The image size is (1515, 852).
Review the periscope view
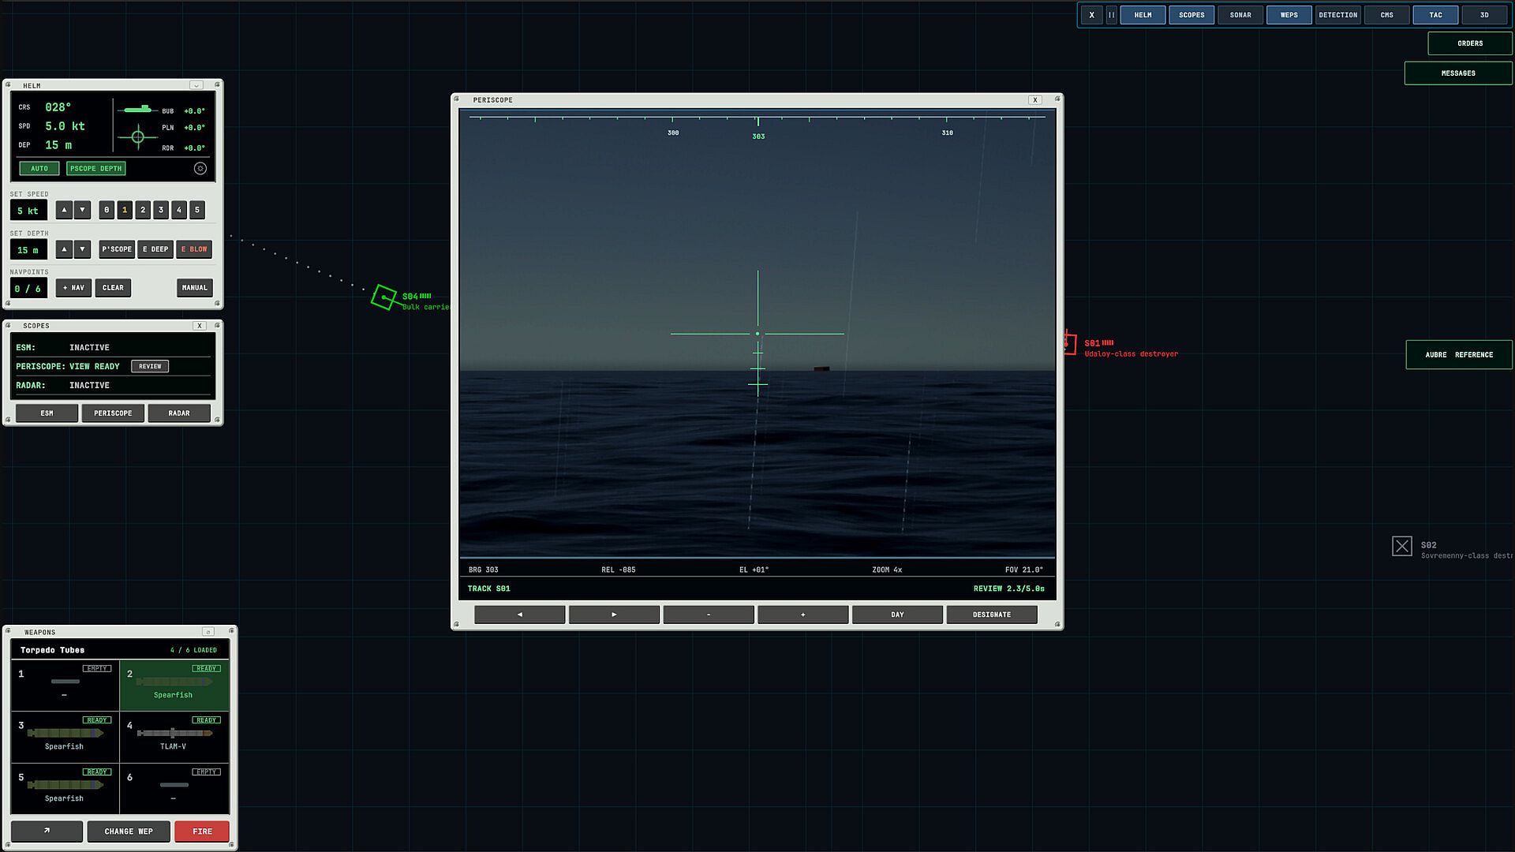click(x=150, y=366)
